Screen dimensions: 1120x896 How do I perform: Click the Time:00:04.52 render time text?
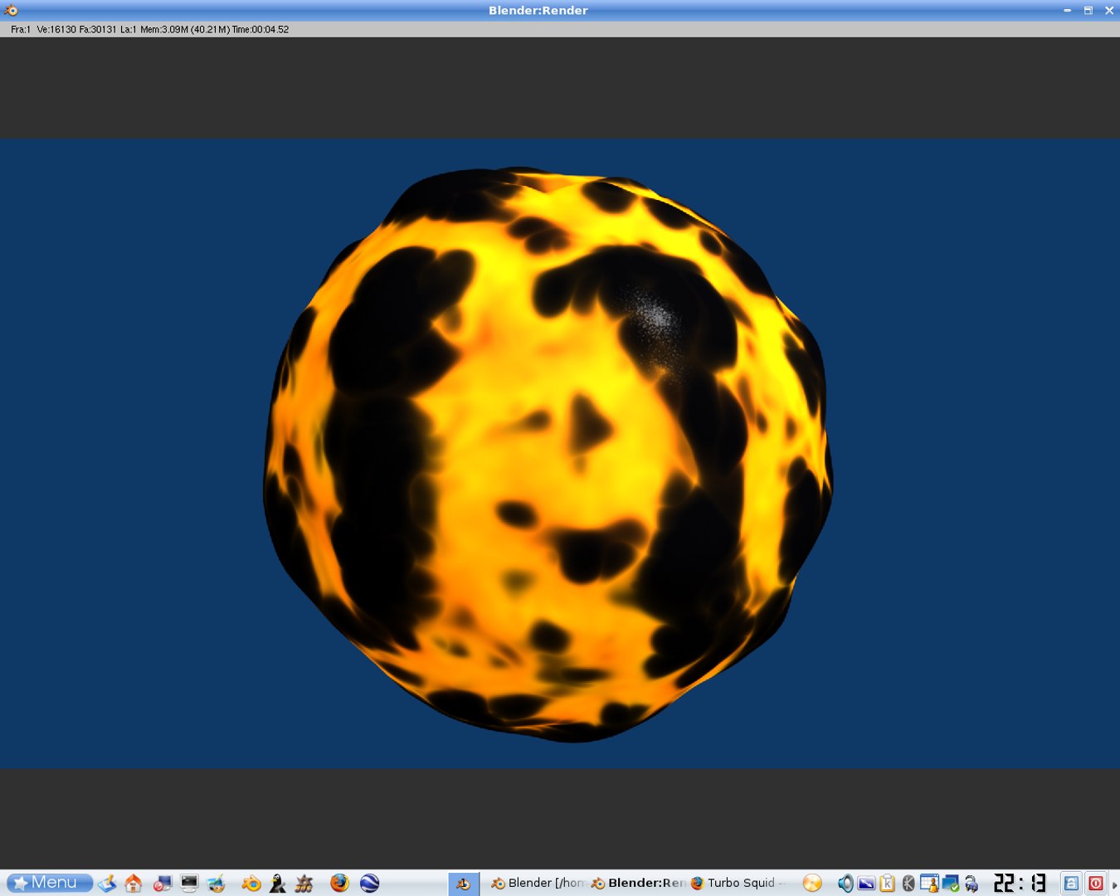tap(261, 29)
